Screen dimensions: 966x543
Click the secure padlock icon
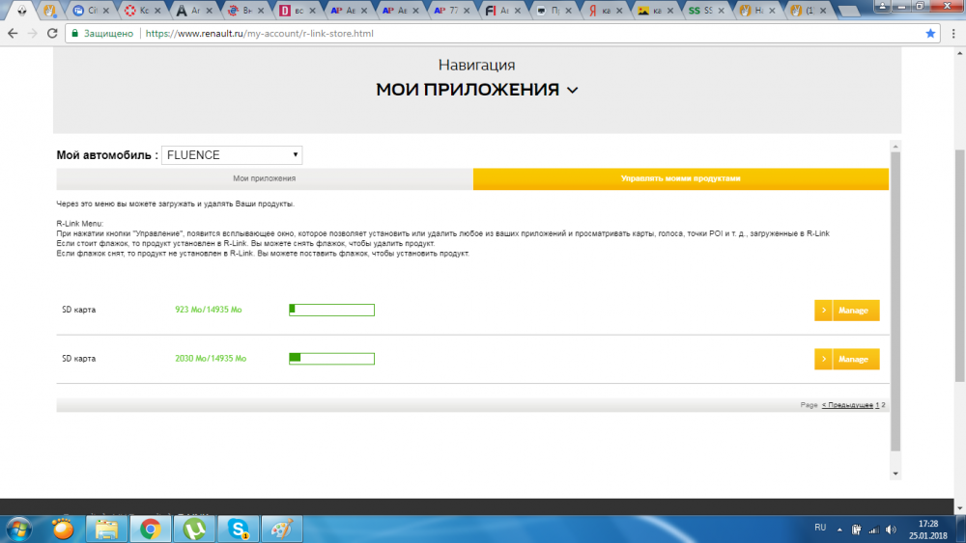point(75,33)
